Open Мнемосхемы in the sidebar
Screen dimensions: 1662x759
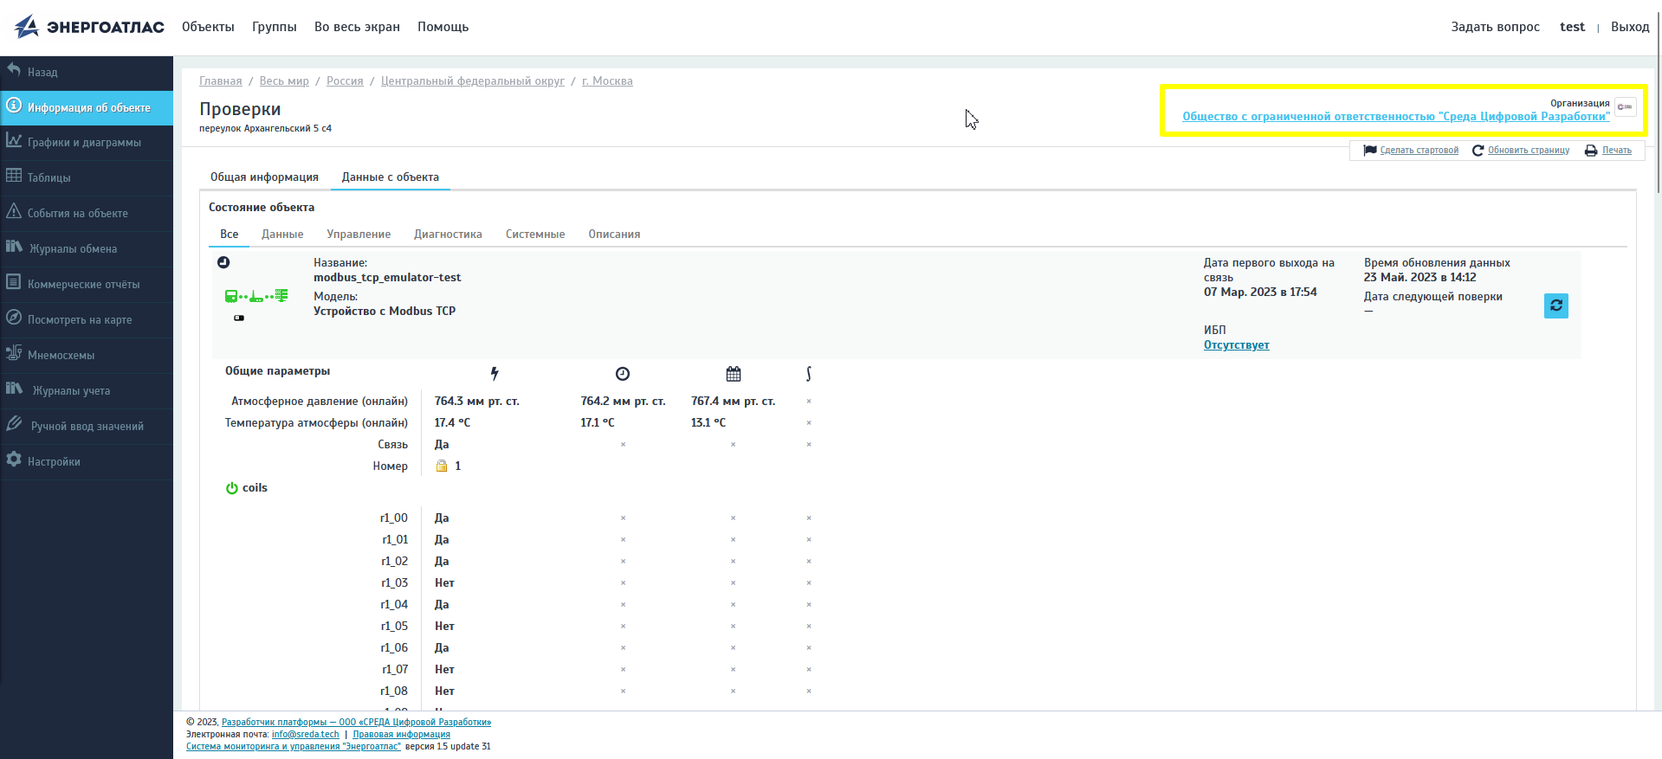(61, 356)
